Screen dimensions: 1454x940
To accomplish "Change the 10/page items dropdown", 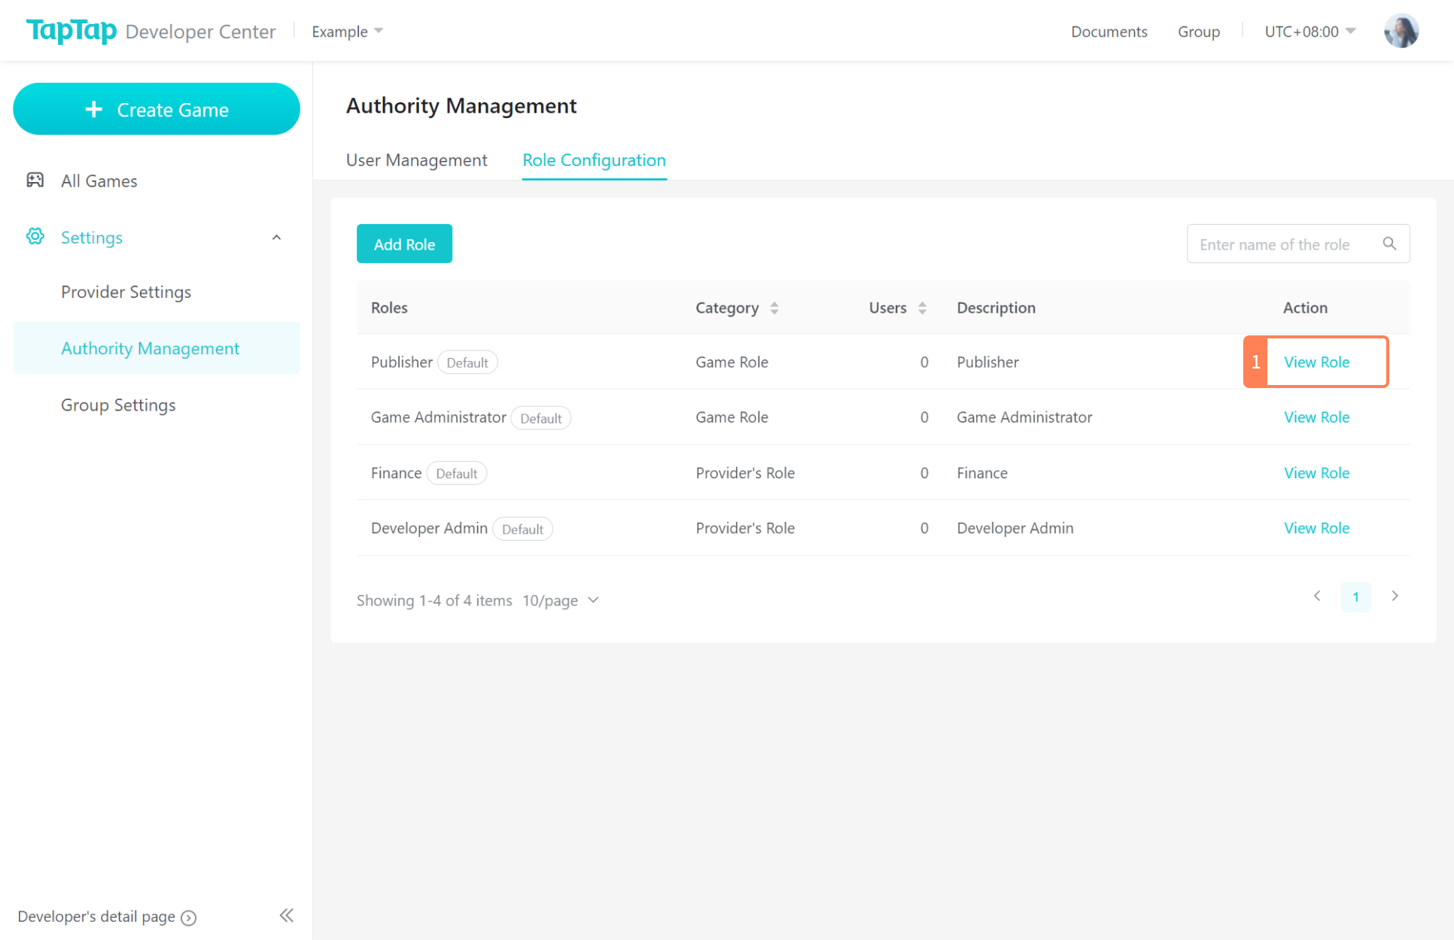I will pos(561,600).
